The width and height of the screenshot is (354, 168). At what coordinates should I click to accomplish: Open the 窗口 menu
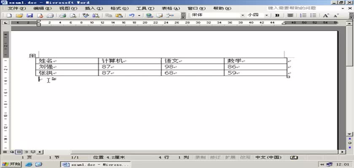[x=197, y=8]
